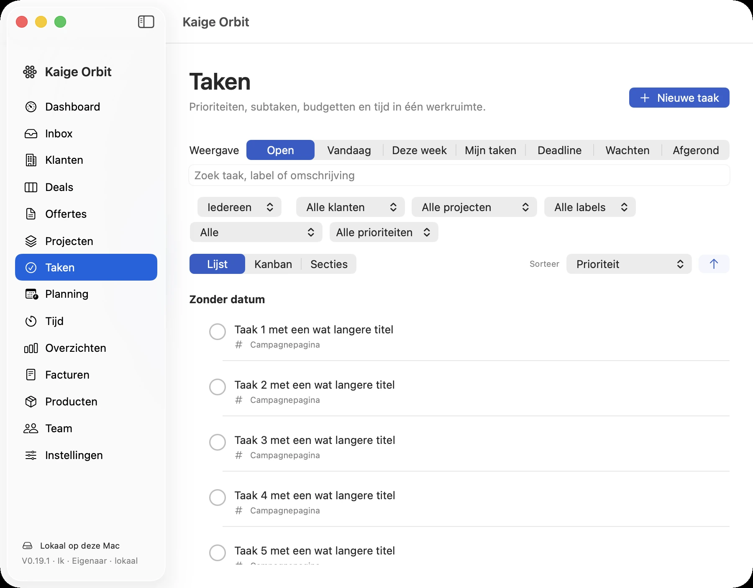Open Dashboard from sidebar icon
The image size is (753, 588).
coord(31,107)
